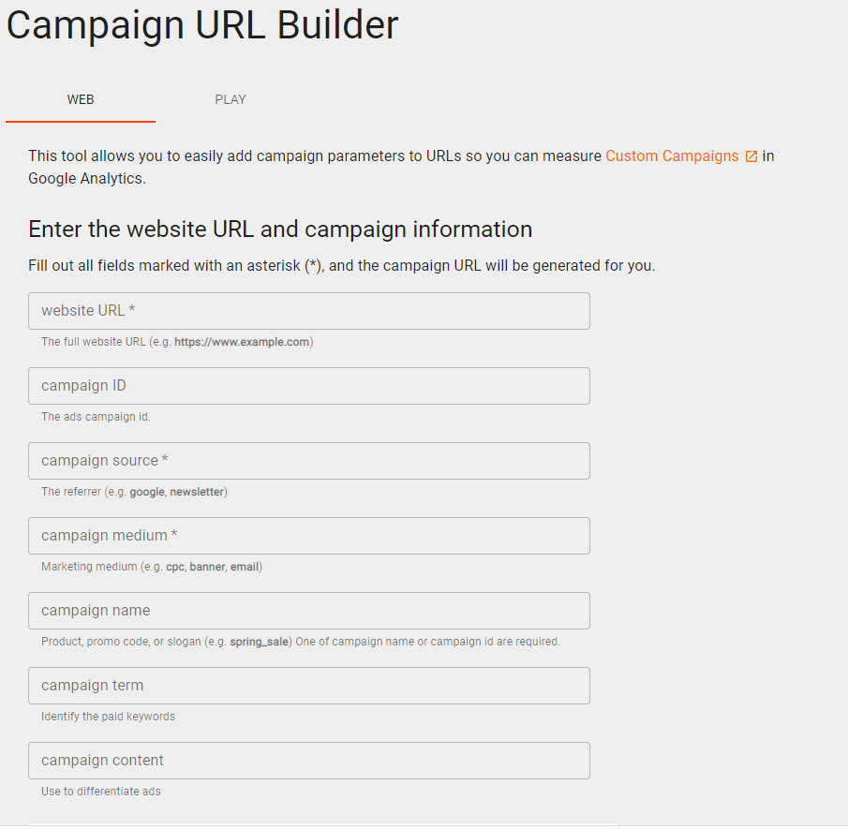The width and height of the screenshot is (848, 829).
Task: Focus the campaign medium input
Action: click(x=309, y=536)
